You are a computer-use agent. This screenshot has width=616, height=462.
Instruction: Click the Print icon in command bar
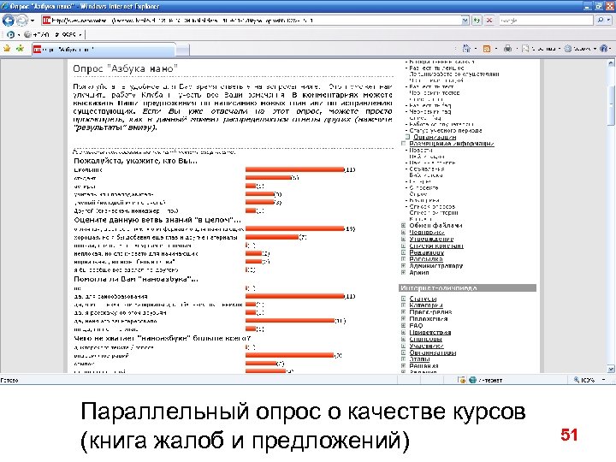[507, 49]
